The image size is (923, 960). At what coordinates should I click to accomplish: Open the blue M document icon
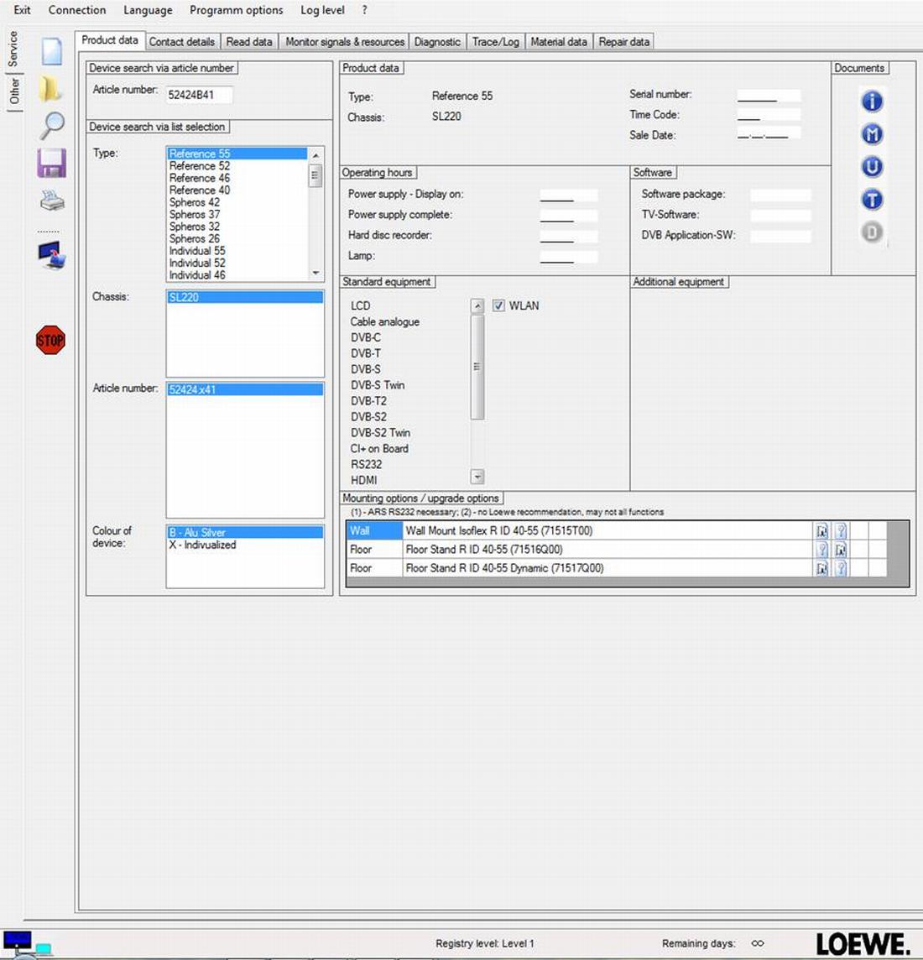tap(872, 134)
